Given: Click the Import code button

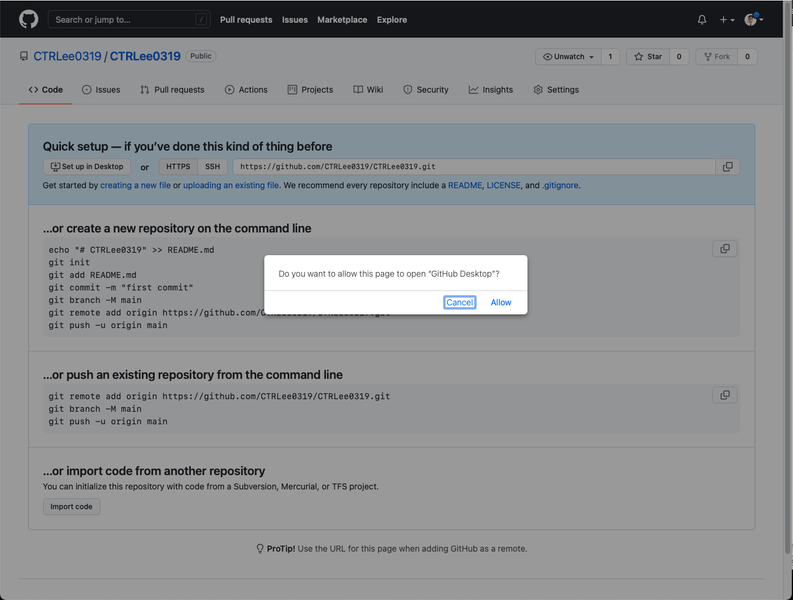Looking at the screenshot, I should tap(72, 507).
